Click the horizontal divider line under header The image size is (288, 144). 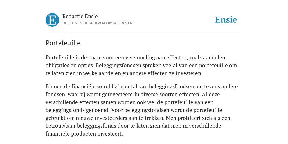pyautogui.click(x=144, y=32)
